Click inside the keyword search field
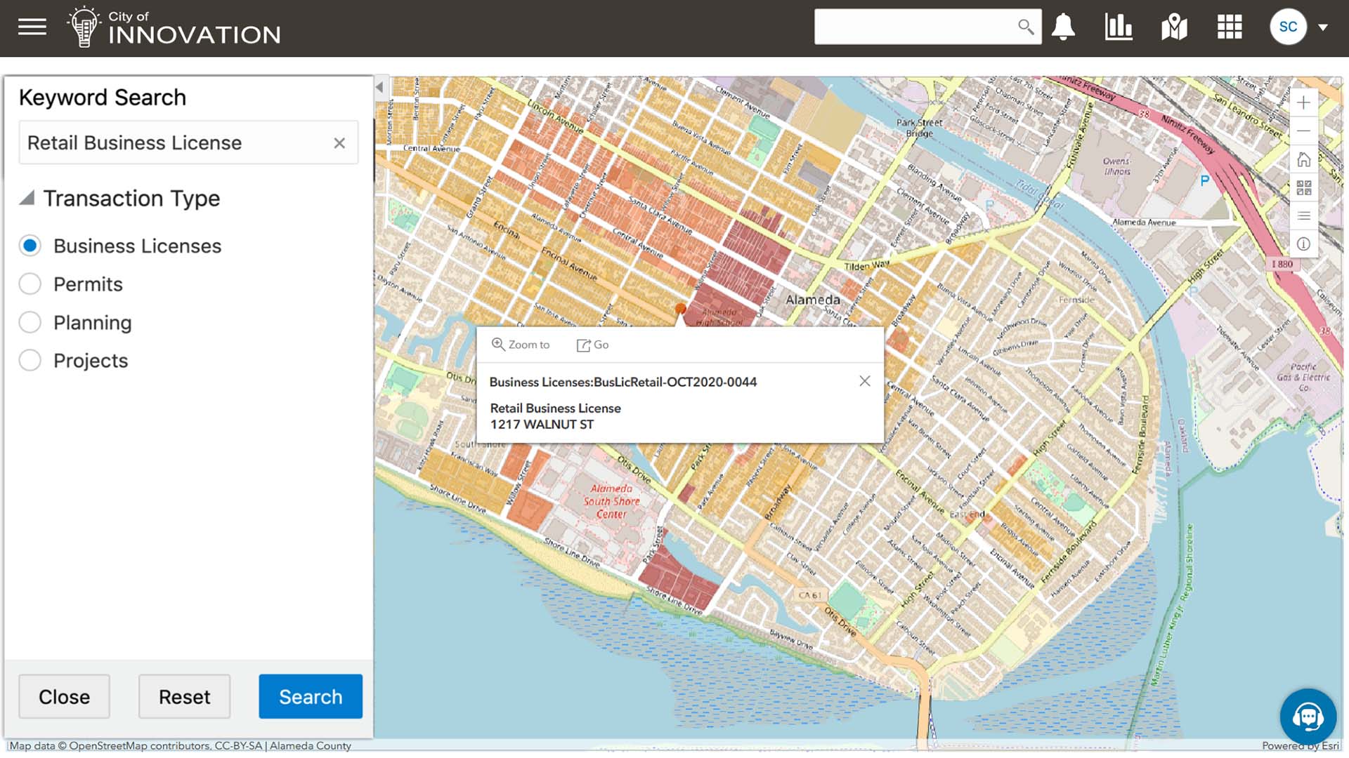1349x758 pixels. point(176,142)
